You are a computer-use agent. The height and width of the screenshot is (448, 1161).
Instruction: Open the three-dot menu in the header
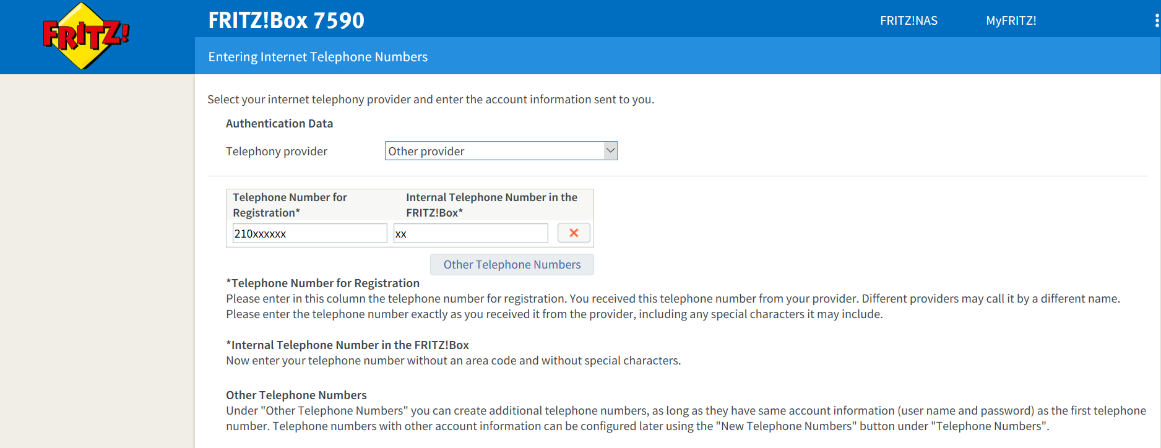point(1157,20)
